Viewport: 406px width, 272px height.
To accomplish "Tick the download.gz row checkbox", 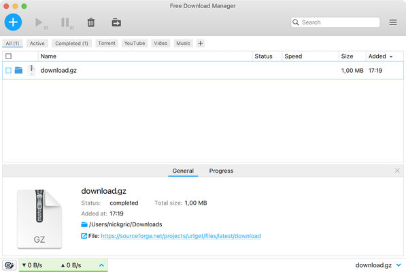I will coord(9,71).
